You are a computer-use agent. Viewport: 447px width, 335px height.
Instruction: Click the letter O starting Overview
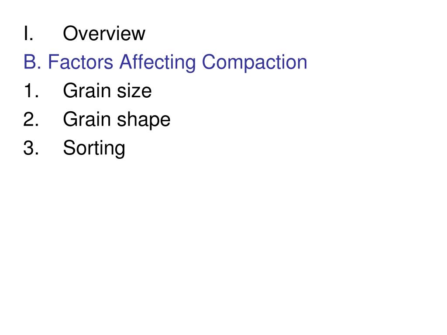click(70, 34)
